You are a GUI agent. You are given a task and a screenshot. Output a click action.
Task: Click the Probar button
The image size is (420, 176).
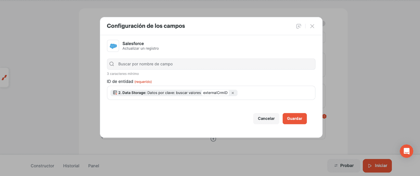click(344, 166)
